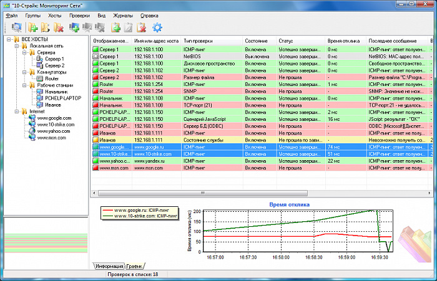437x281 pixels.
Task: Click the add group folder icon
Action: (32, 27)
